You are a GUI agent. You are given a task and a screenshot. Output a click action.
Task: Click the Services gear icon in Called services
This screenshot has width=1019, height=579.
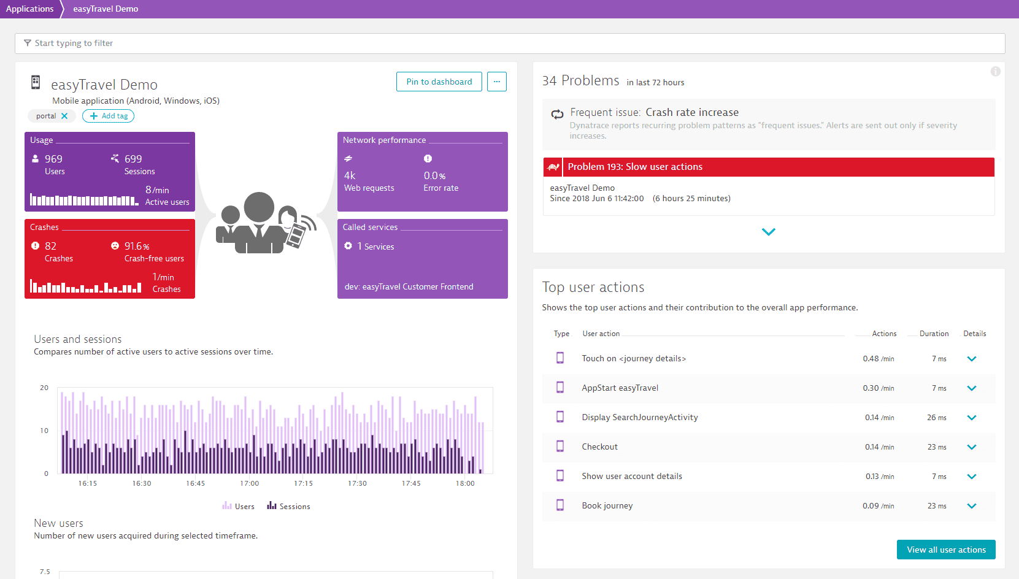coord(348,245)
